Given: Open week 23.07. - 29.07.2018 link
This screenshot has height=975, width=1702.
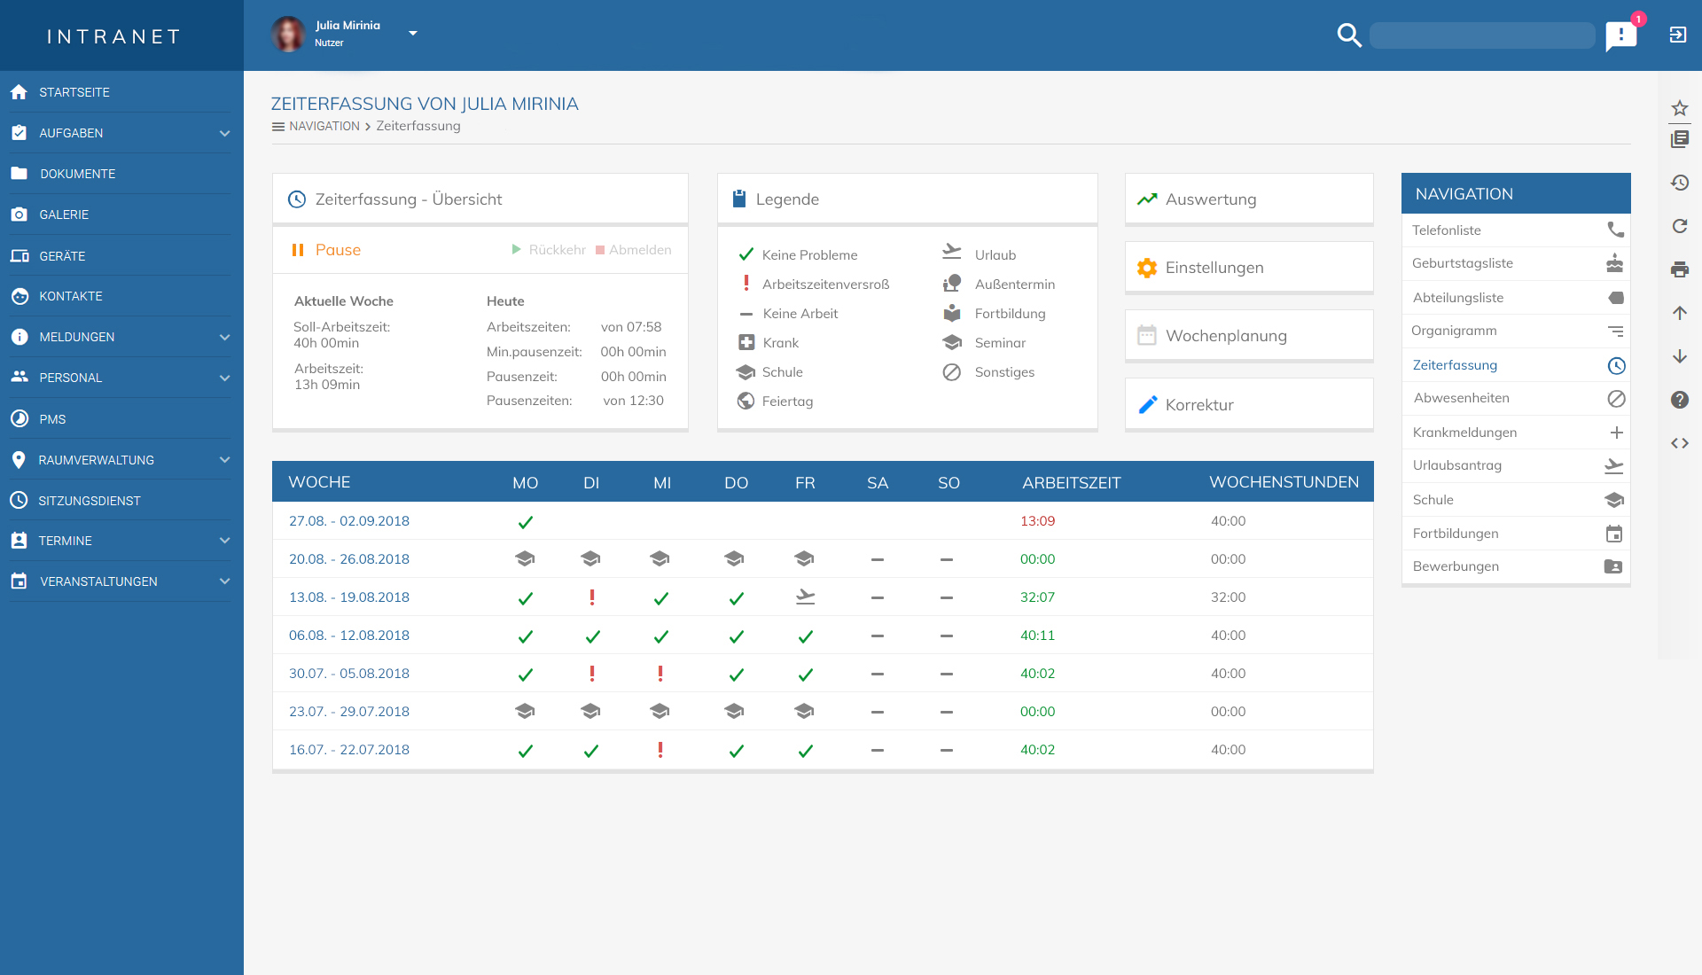Looking at the screenshot, I should (x=349, y=712).
